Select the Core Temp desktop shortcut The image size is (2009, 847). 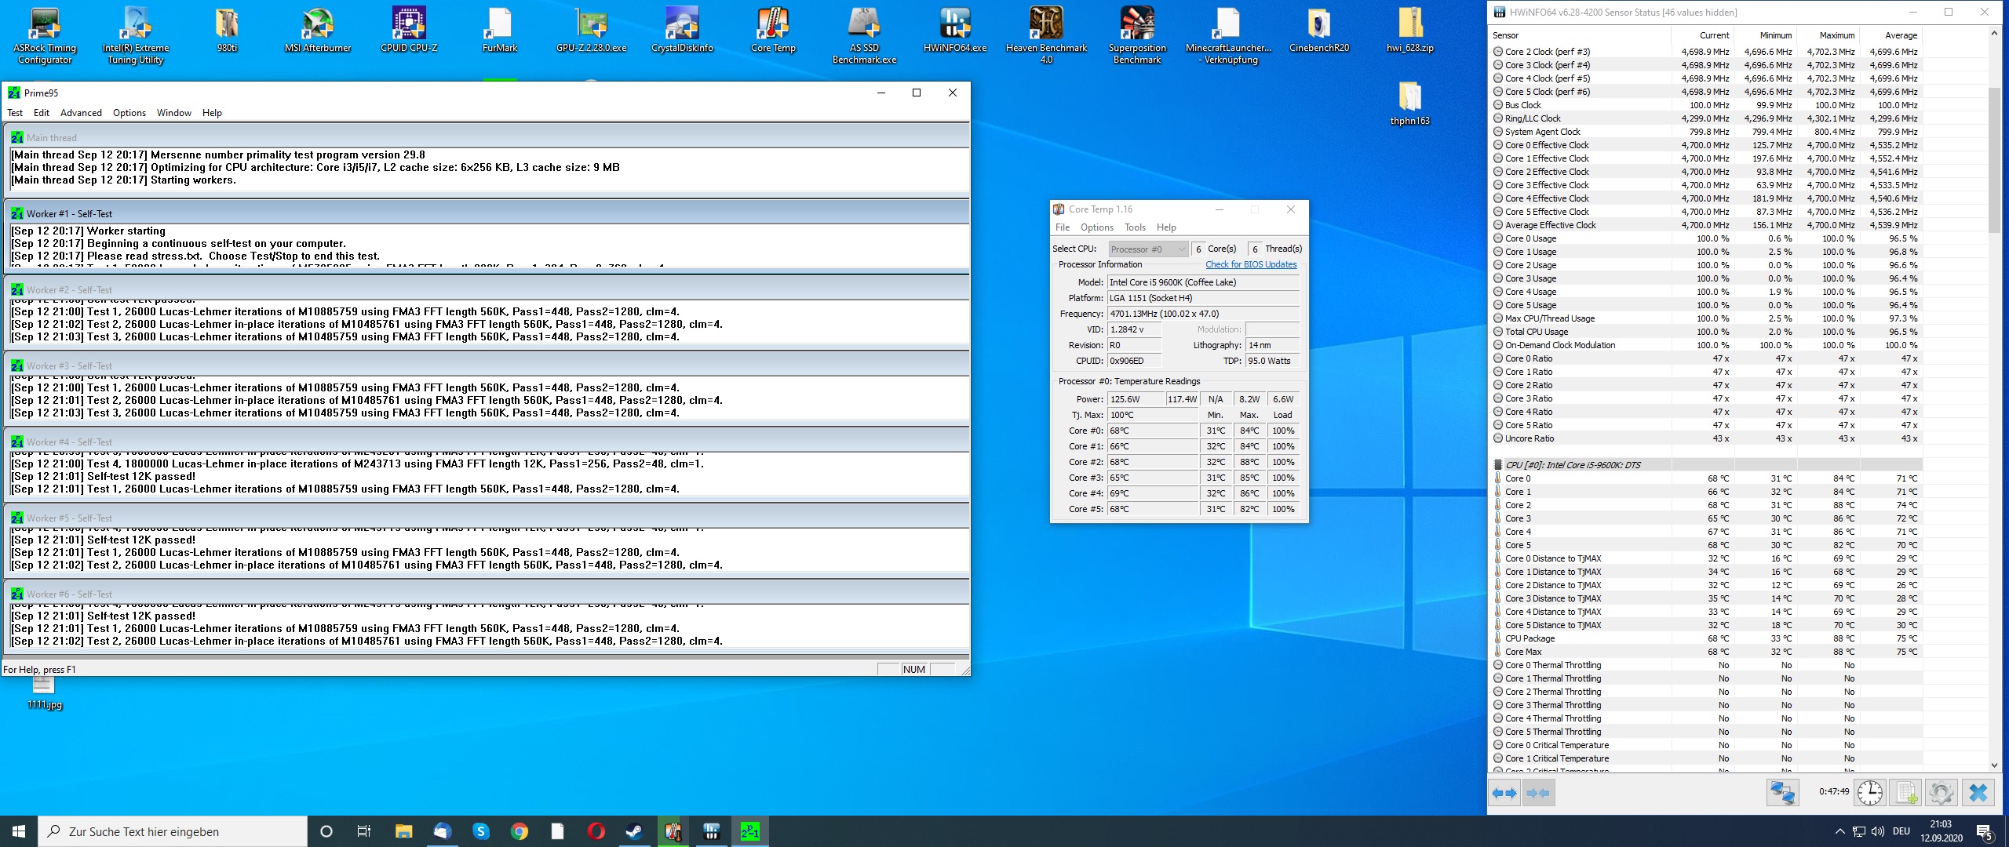click(773, 31)
